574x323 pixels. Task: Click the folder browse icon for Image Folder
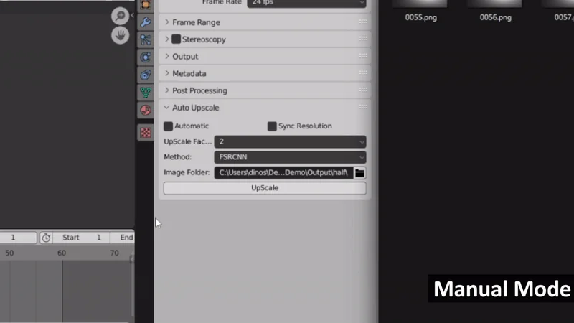coord(360,173)
